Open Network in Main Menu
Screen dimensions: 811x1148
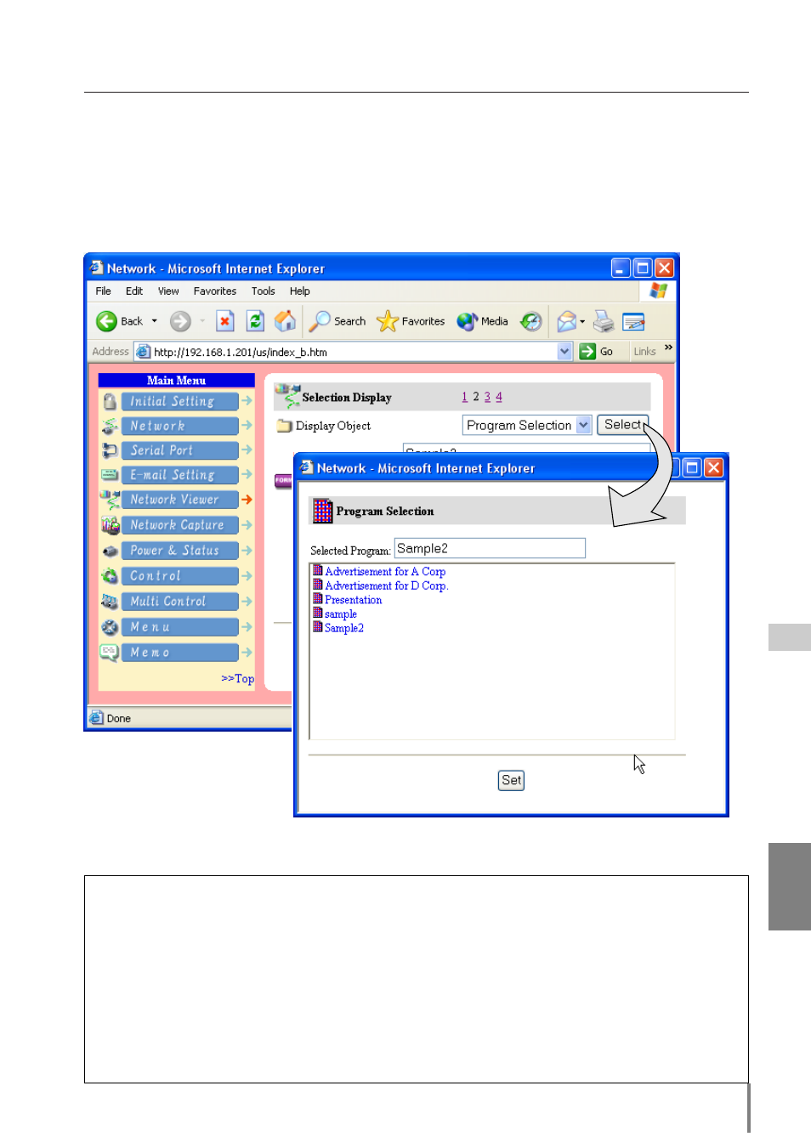click(179, 426)
